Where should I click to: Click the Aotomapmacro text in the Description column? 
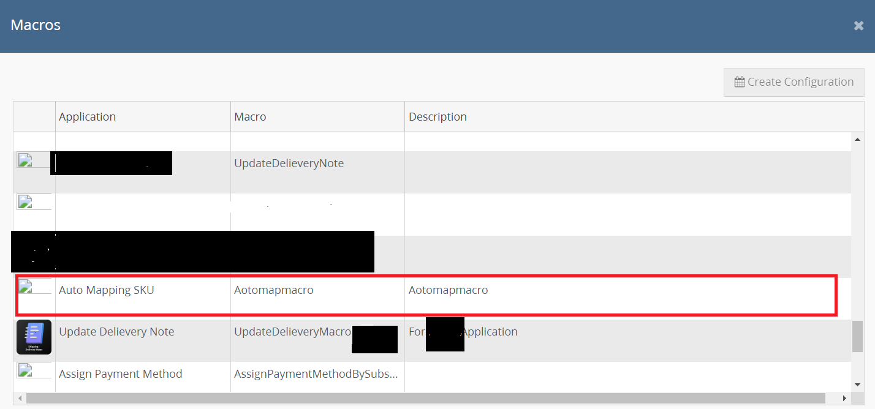click(x=449, y=290)
